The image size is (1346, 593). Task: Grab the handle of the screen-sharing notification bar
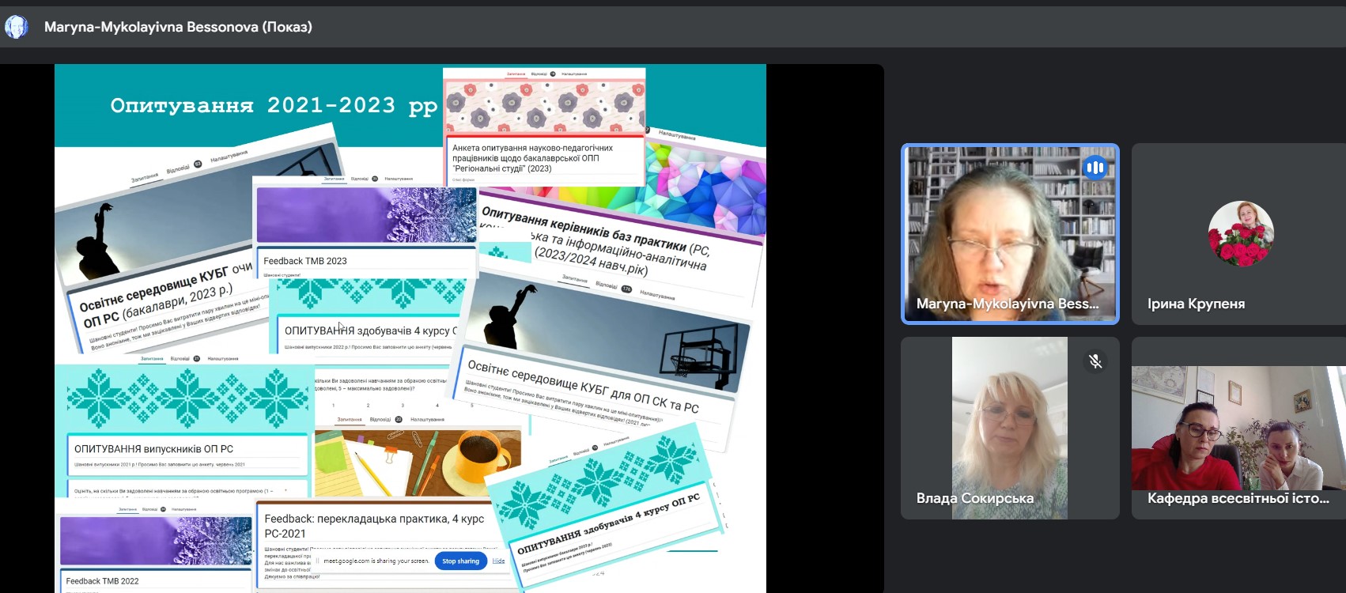pos(318,561)
